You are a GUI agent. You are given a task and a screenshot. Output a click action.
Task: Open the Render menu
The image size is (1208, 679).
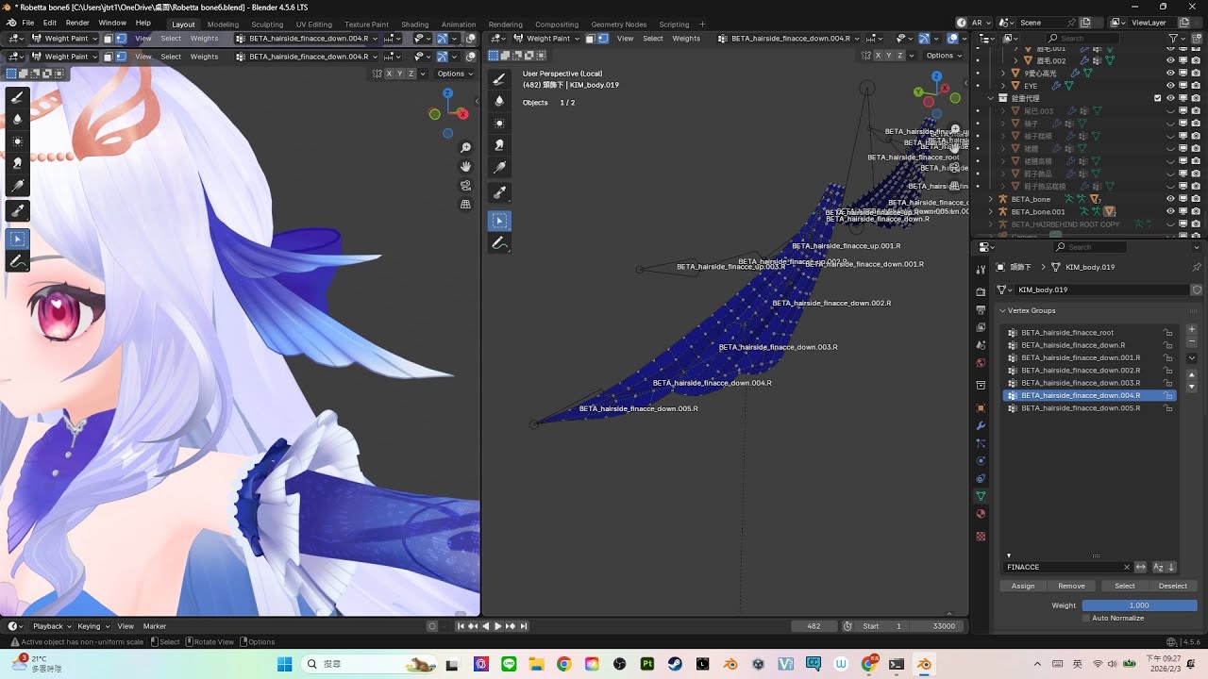click(x=77, y=23)
